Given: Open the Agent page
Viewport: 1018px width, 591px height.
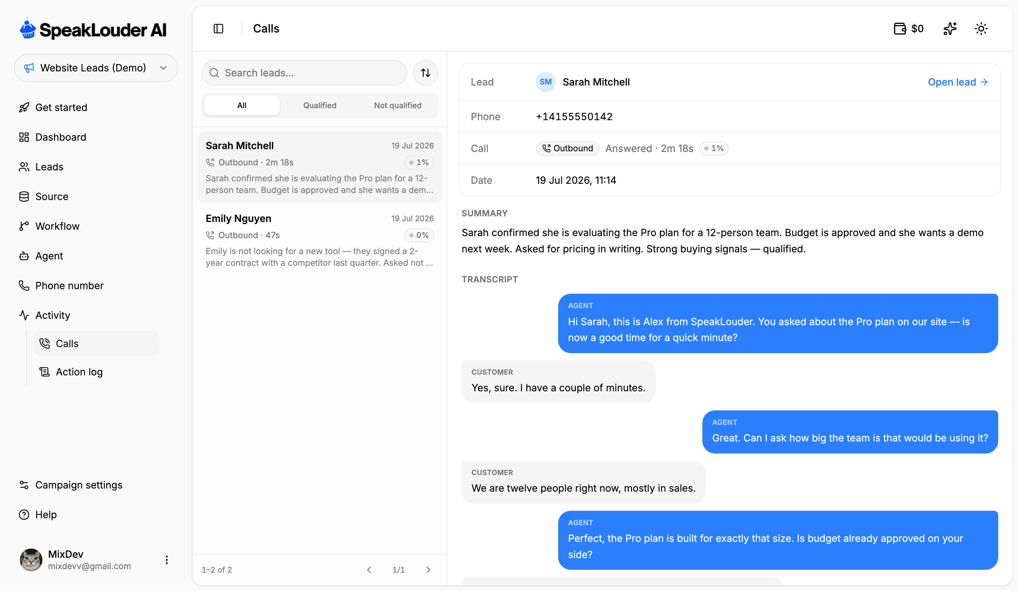Looking at the screenshot, I should coord(49,256).
